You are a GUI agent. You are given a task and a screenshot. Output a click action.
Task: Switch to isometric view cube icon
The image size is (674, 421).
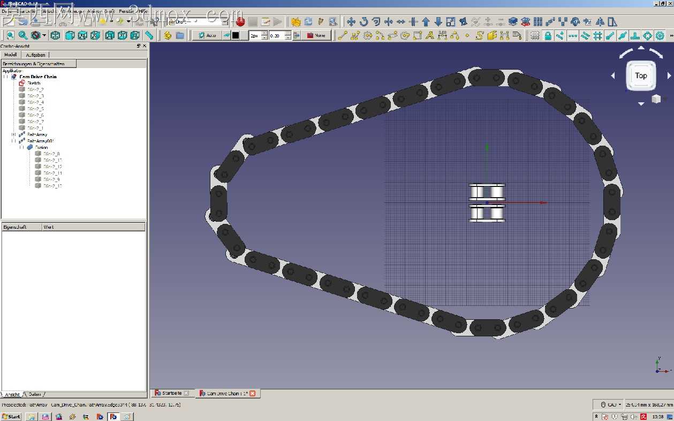[56, 35]
